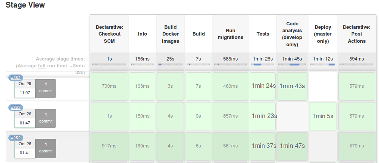The width and height of the screenshot is (379, 163).
Task: Open build #253 badge
Action: click(x=16, y=107)
